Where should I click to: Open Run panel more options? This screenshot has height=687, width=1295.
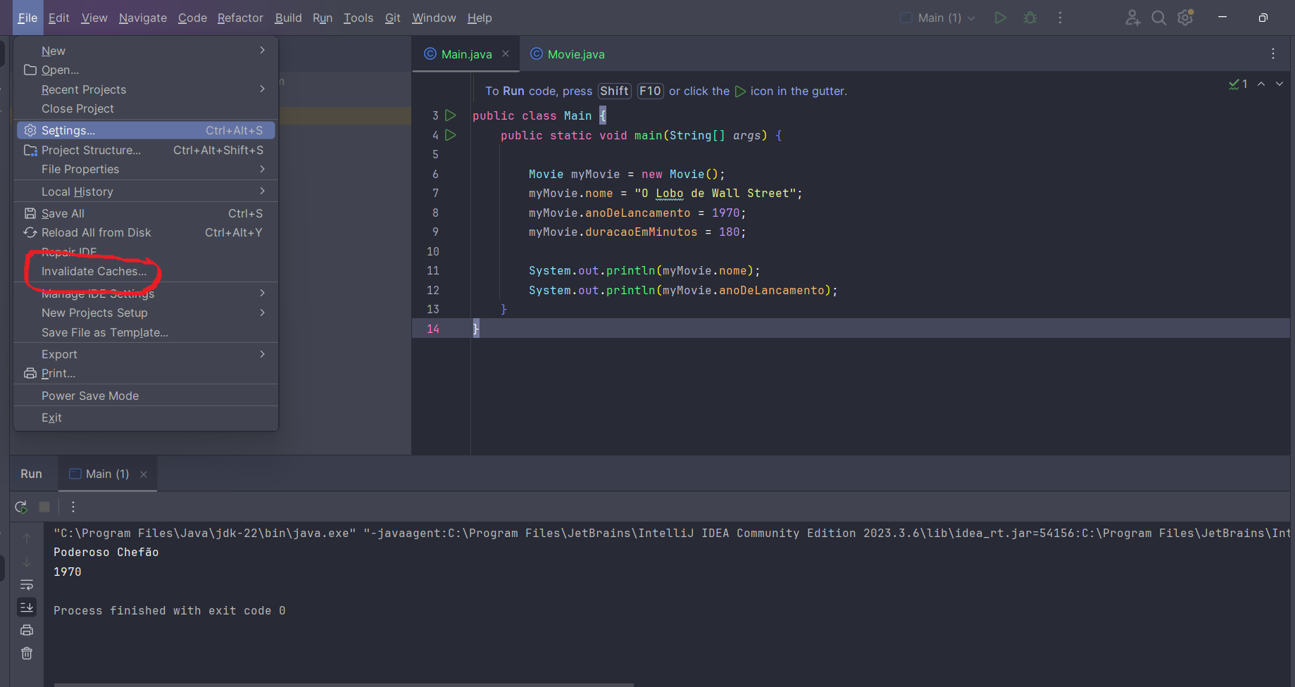coord(73,507)
